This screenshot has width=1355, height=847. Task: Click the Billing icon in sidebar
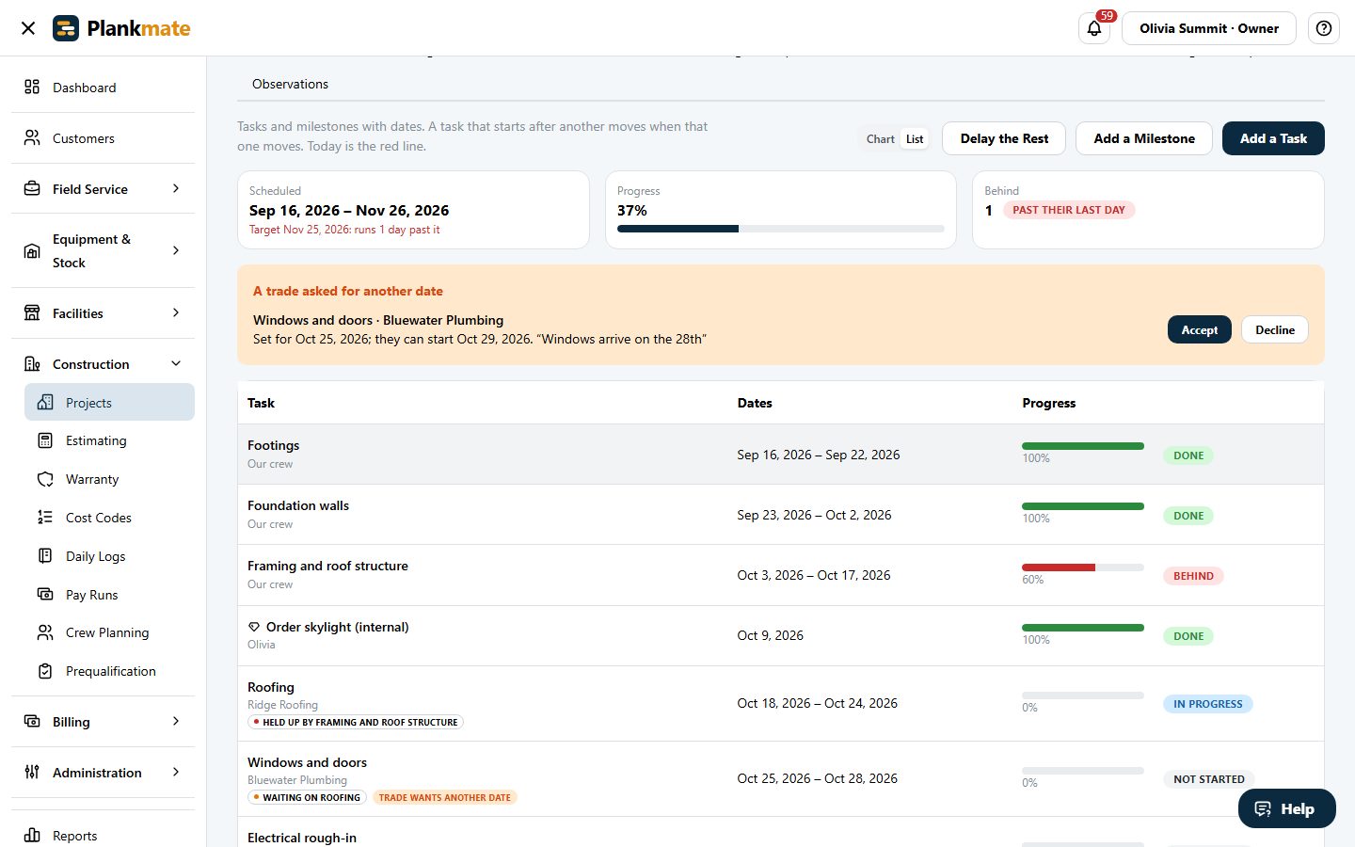coord(32,722)
